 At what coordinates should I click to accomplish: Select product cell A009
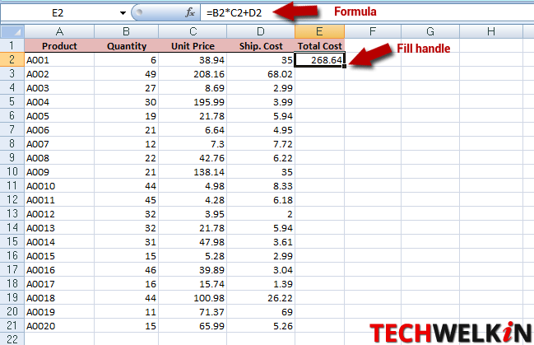pos(59,172)
